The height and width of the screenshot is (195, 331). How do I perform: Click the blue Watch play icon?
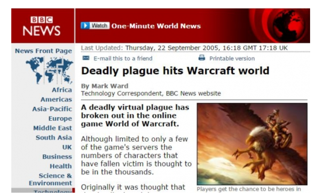click(85, 26)
